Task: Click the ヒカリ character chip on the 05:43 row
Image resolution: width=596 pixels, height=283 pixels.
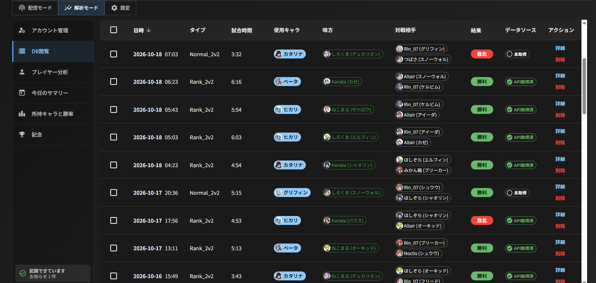Action: 287,109
